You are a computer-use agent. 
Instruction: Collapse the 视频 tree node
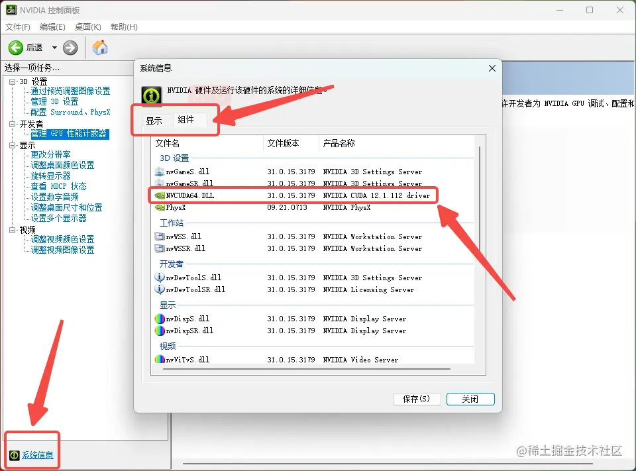12,230
